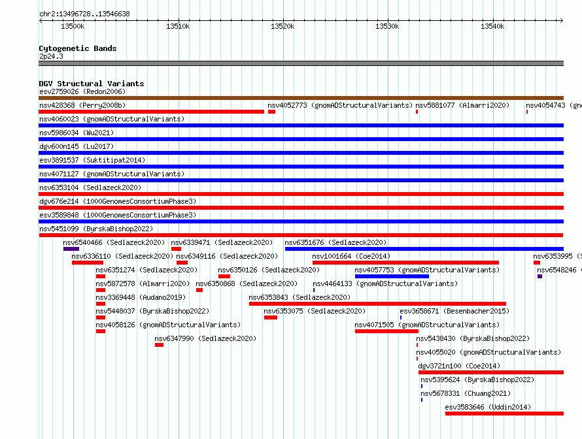Open nsv4071505 (gnomADStructuralVariants) label

tap(427, 325)
